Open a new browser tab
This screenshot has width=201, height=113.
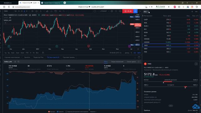pos(65,3)
